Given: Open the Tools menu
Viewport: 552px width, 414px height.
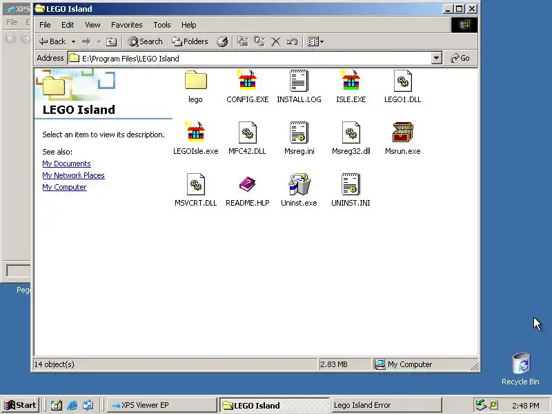Looking at the screenshot, I should point(162,25).
